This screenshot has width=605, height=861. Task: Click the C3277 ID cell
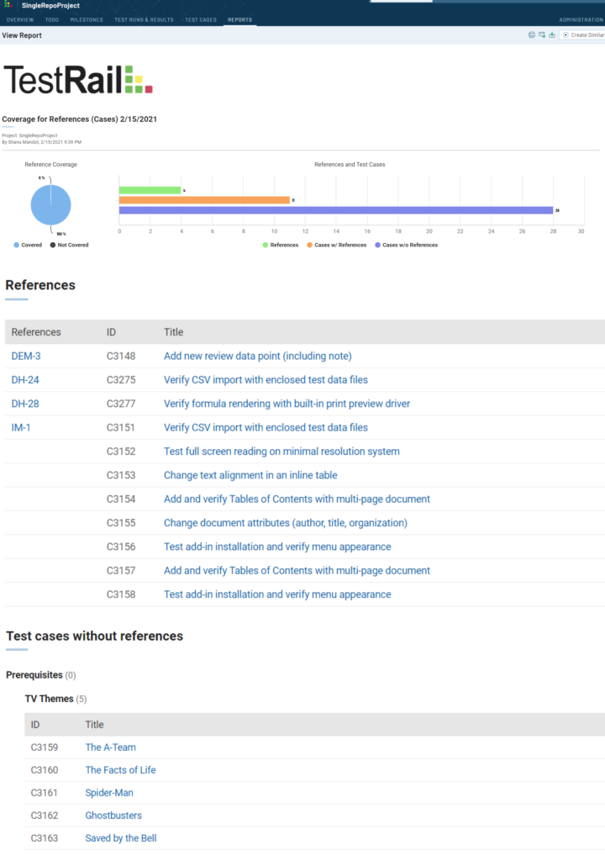tap(121, 404)
